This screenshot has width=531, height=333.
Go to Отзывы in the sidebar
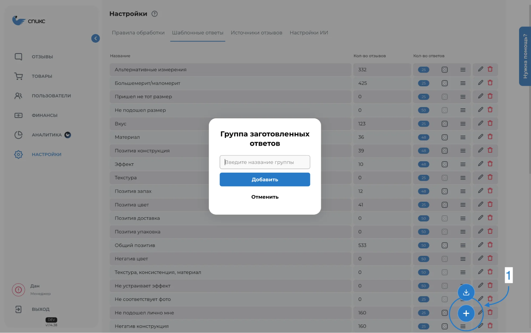[x=34, y=57]
